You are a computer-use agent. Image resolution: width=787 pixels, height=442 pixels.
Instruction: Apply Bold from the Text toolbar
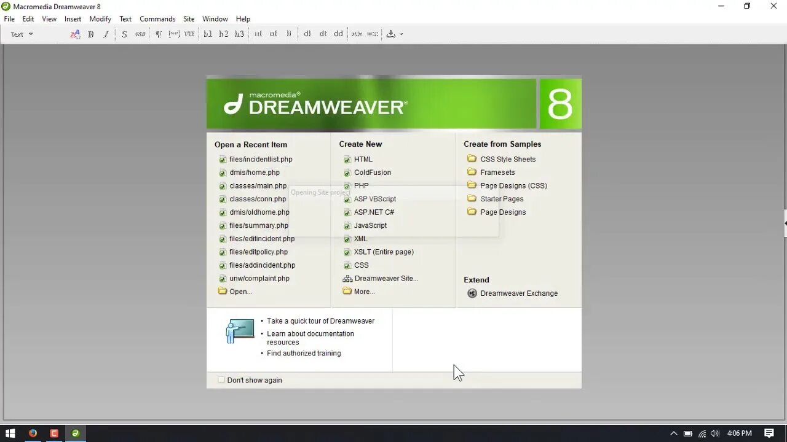(x=90, y=34)
